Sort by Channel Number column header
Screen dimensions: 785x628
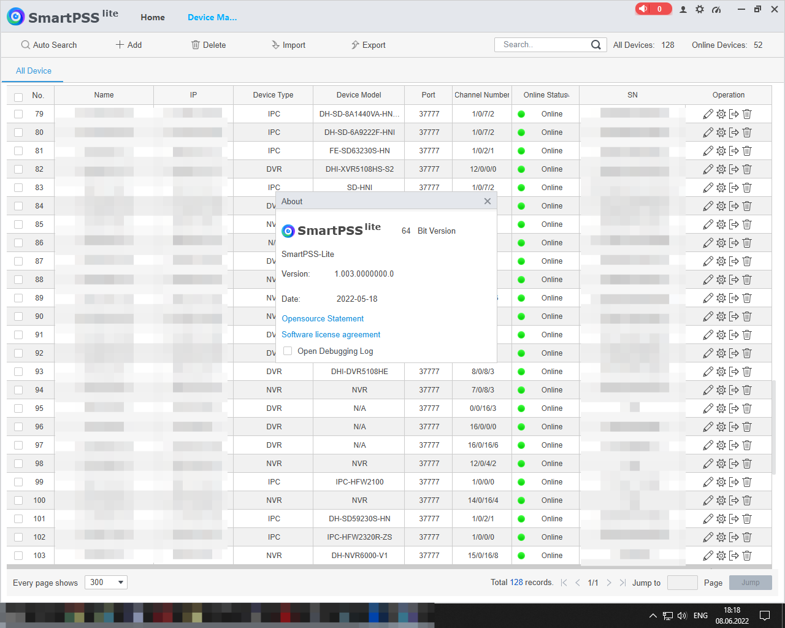click(482, 95)
